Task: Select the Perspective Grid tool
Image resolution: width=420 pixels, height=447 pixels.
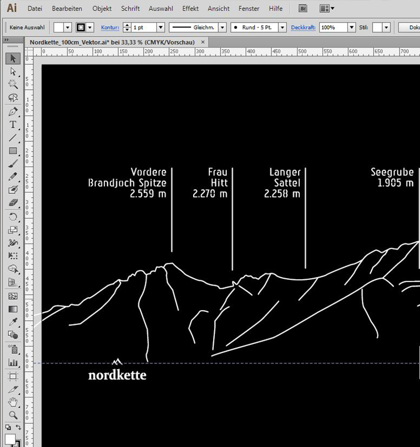Action: coord(13,282)
